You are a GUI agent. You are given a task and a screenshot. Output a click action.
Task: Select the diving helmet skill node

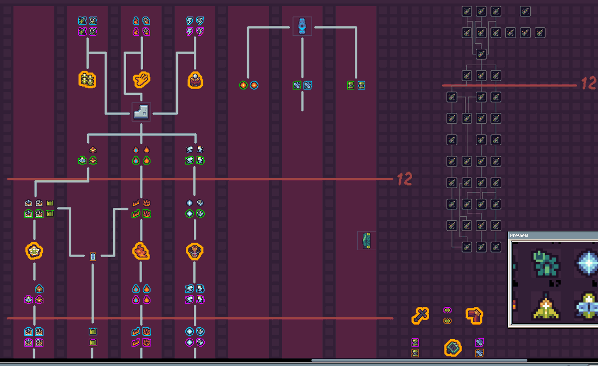[194, 81]
